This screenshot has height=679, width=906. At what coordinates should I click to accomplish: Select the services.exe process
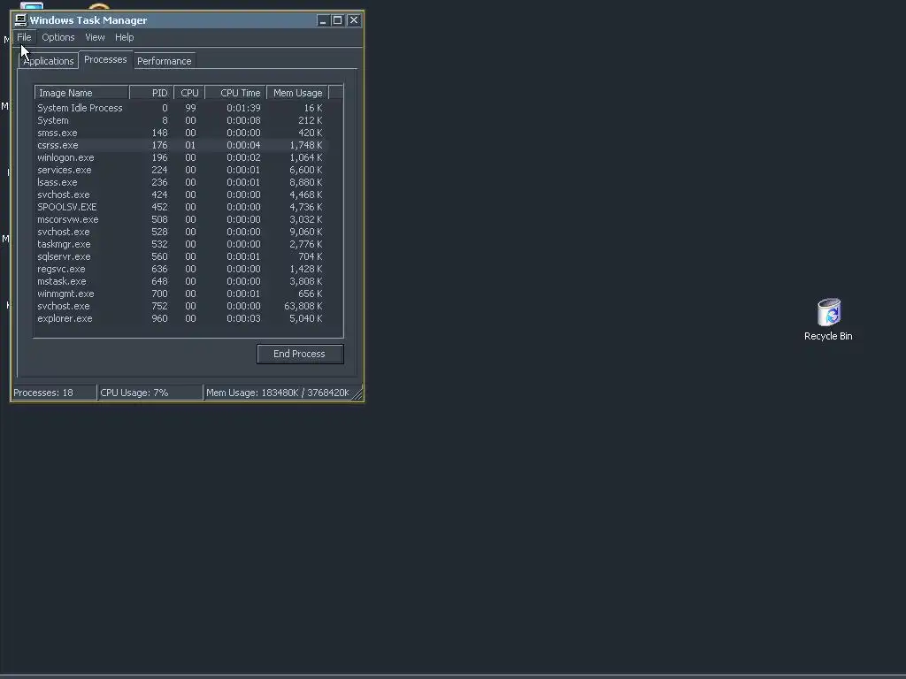[x=181, y=171]
